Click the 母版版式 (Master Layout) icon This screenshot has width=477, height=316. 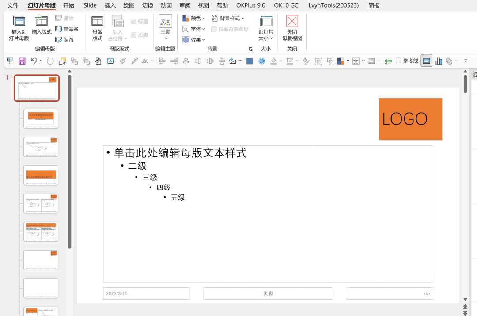tap(97, 27)
